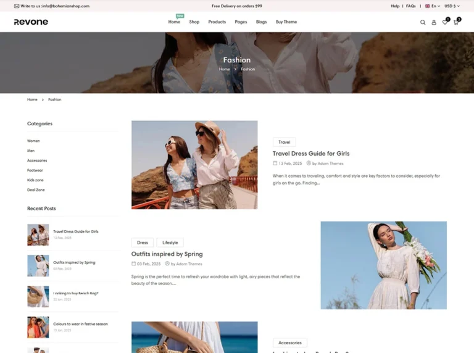
Task: Click Home in the breadcrumb below the banner
Action: tap(32, 99)
